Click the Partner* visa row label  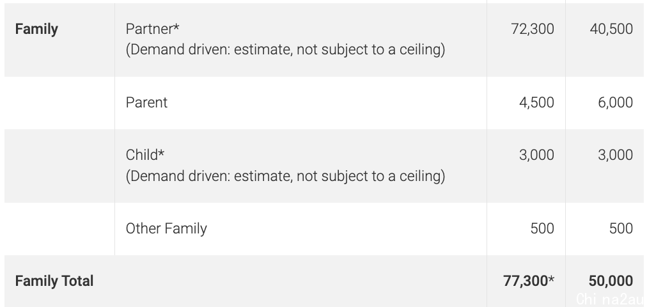tap(153, 29)
